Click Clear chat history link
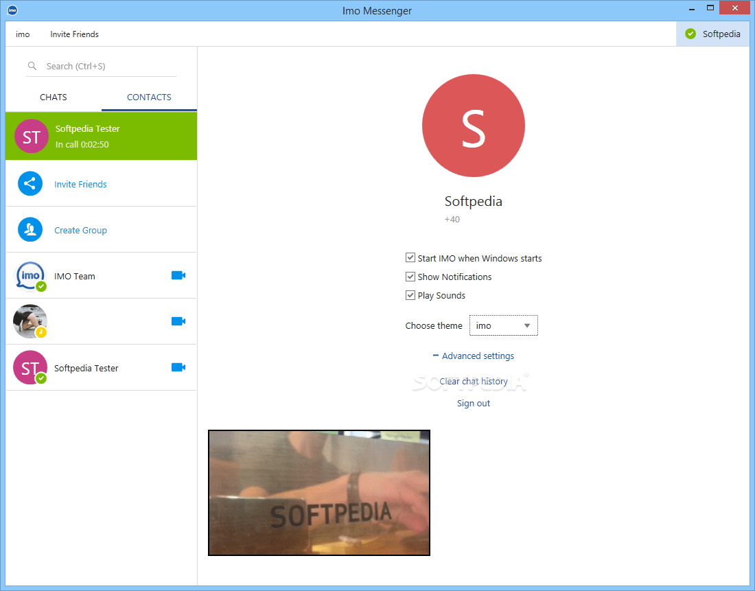This screenshot has height=591, width=755. point(474,382)
